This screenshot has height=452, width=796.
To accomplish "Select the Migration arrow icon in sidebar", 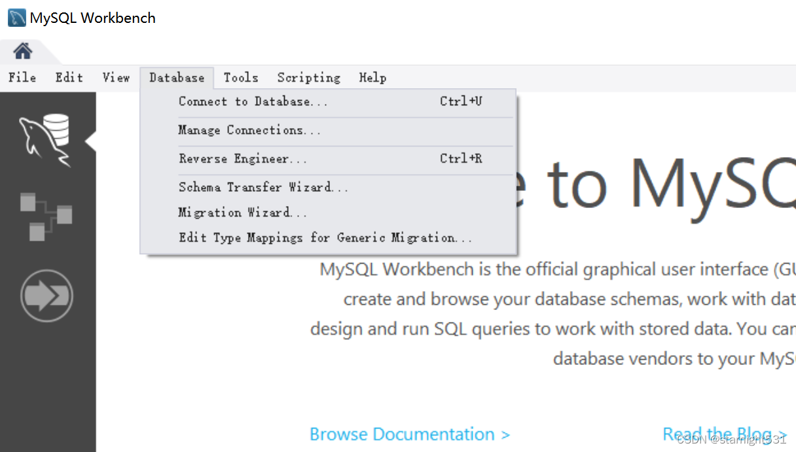I will 46,295.
